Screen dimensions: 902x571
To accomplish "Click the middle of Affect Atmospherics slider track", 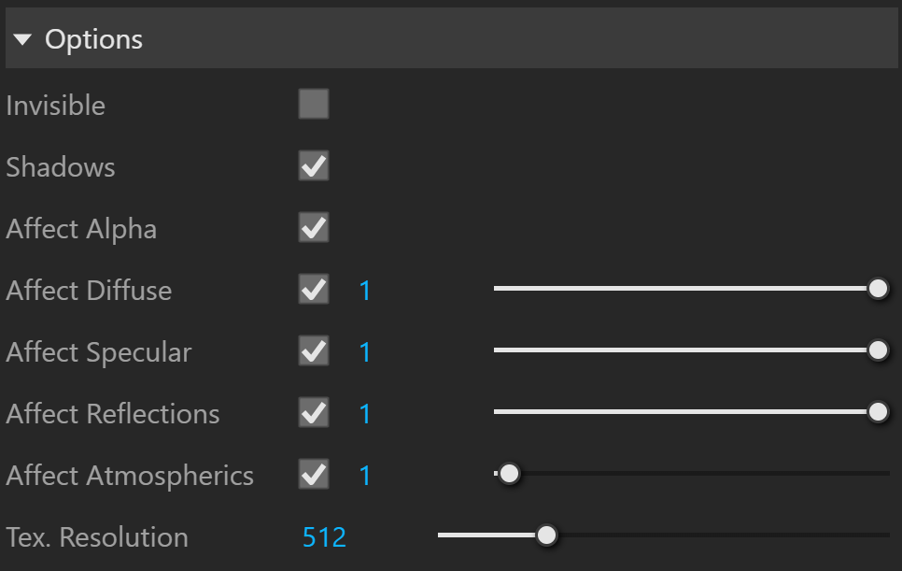I will [692, 474].
